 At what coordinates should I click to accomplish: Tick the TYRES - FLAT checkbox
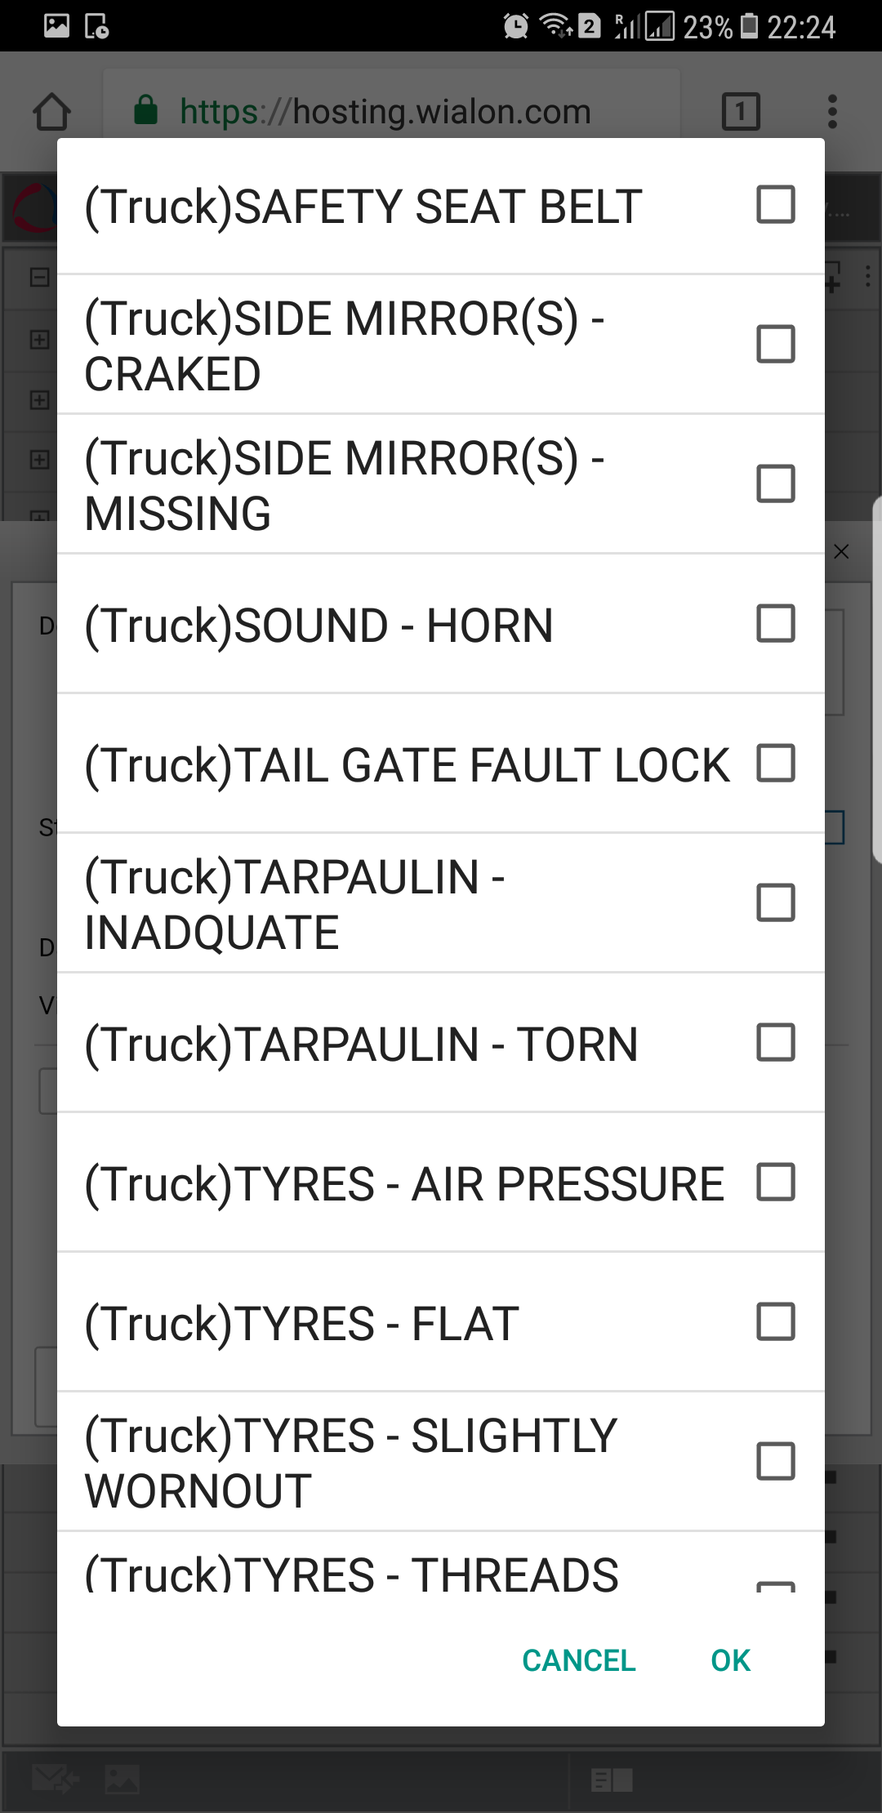[775, 1322]
